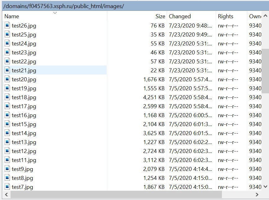This screenshot has width=269, height=200.
Task: Click the test23.jpg file icon
Action: 7,52
